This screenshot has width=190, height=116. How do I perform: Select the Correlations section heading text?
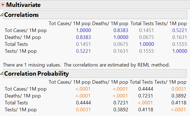[21, 15]
